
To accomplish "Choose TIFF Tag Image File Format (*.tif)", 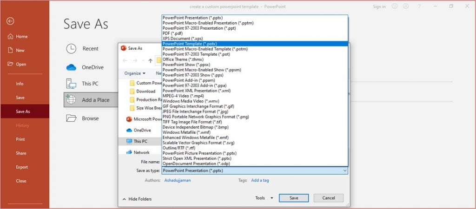I will (x=255, y=122).
